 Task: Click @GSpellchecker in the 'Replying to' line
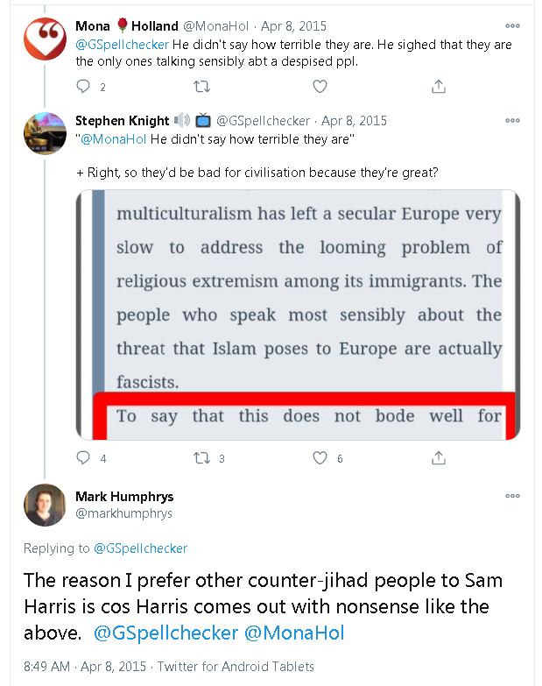(x=140, y=548)
